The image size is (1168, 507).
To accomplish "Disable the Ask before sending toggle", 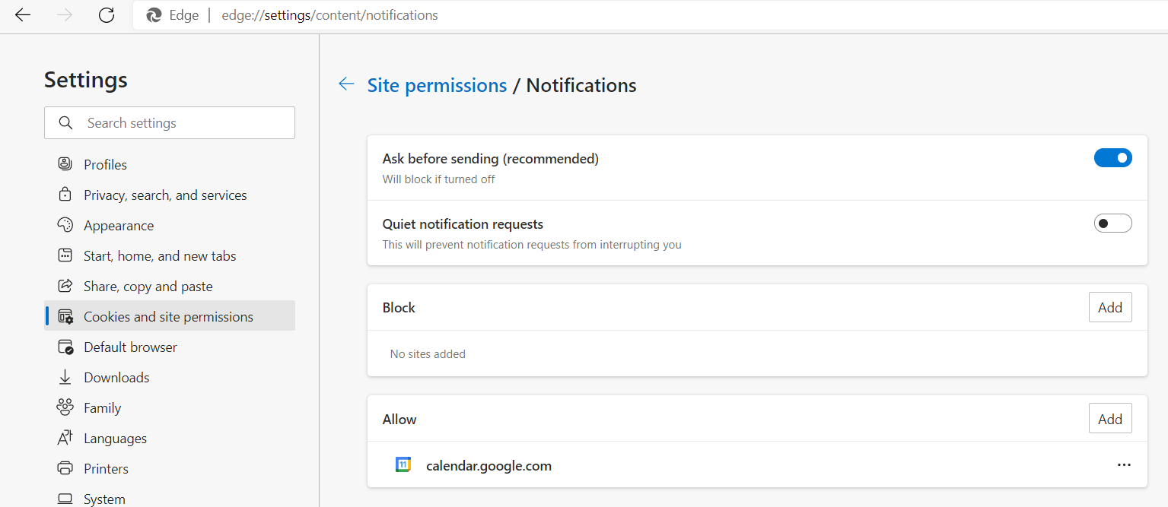I will coord(1112,158).
